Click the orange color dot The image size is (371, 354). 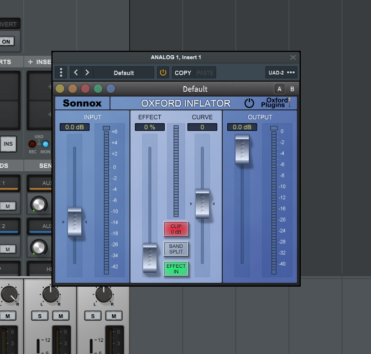click(x=72, y=89)
